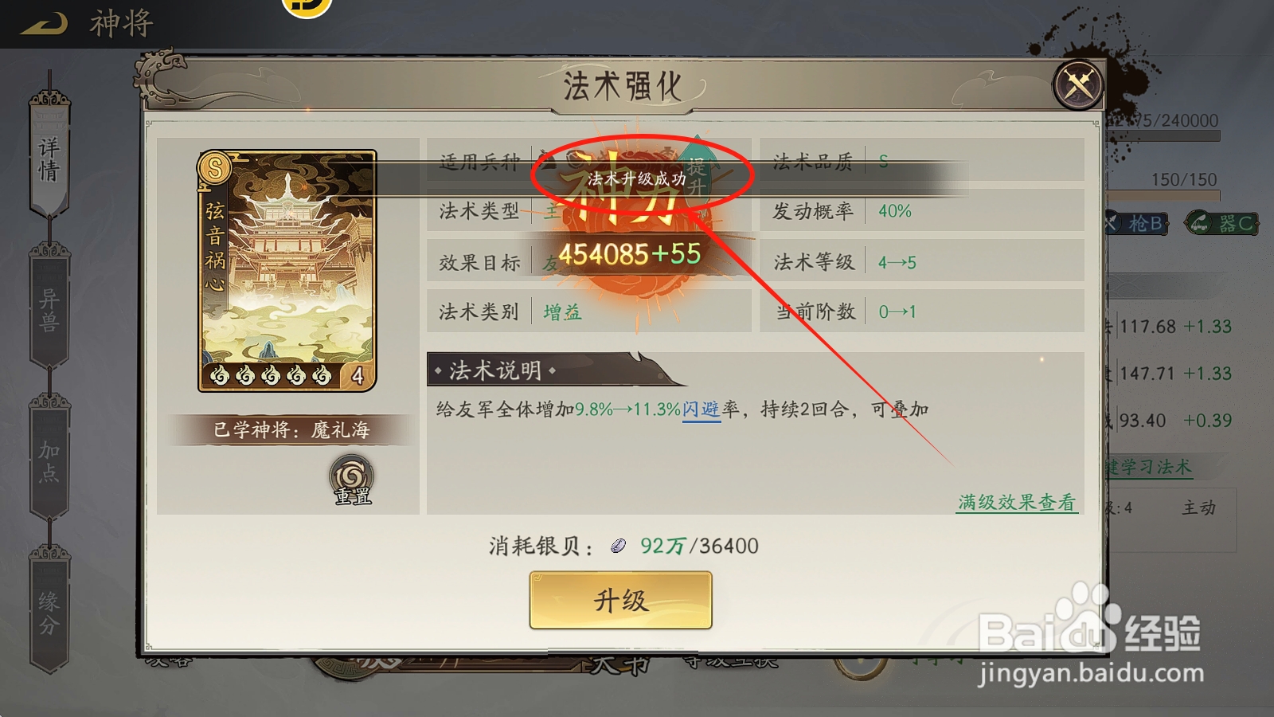Viewport: 1274px width, 717px height.
Task: Open the 缘分 side tab
Action: tap(49, 612)
